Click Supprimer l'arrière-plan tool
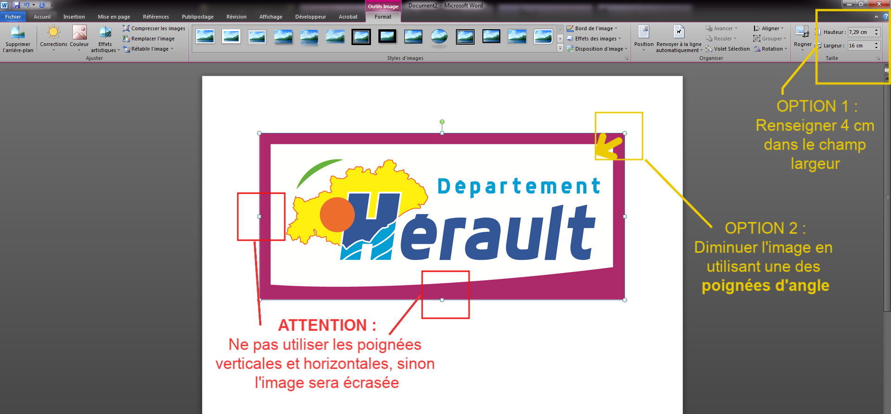 click(x=18, y=39)
